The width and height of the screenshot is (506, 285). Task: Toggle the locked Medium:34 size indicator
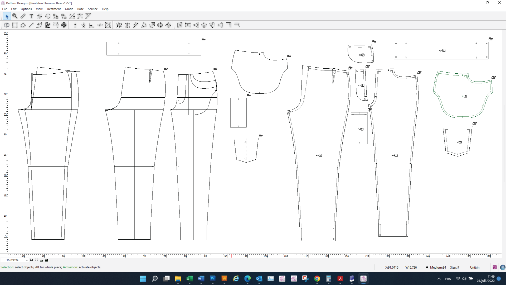pyautogui.click(x=436, y=267)
